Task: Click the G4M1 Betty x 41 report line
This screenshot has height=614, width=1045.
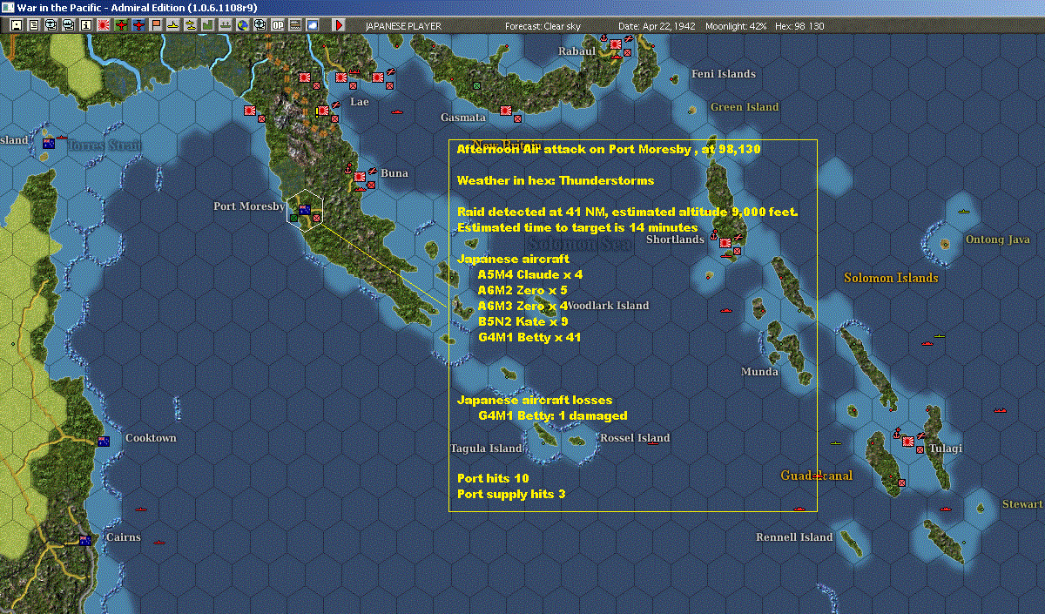Action: coord(529,337)
